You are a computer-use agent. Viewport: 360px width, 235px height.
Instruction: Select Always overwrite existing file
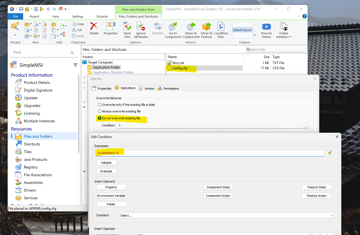(119, 111)
